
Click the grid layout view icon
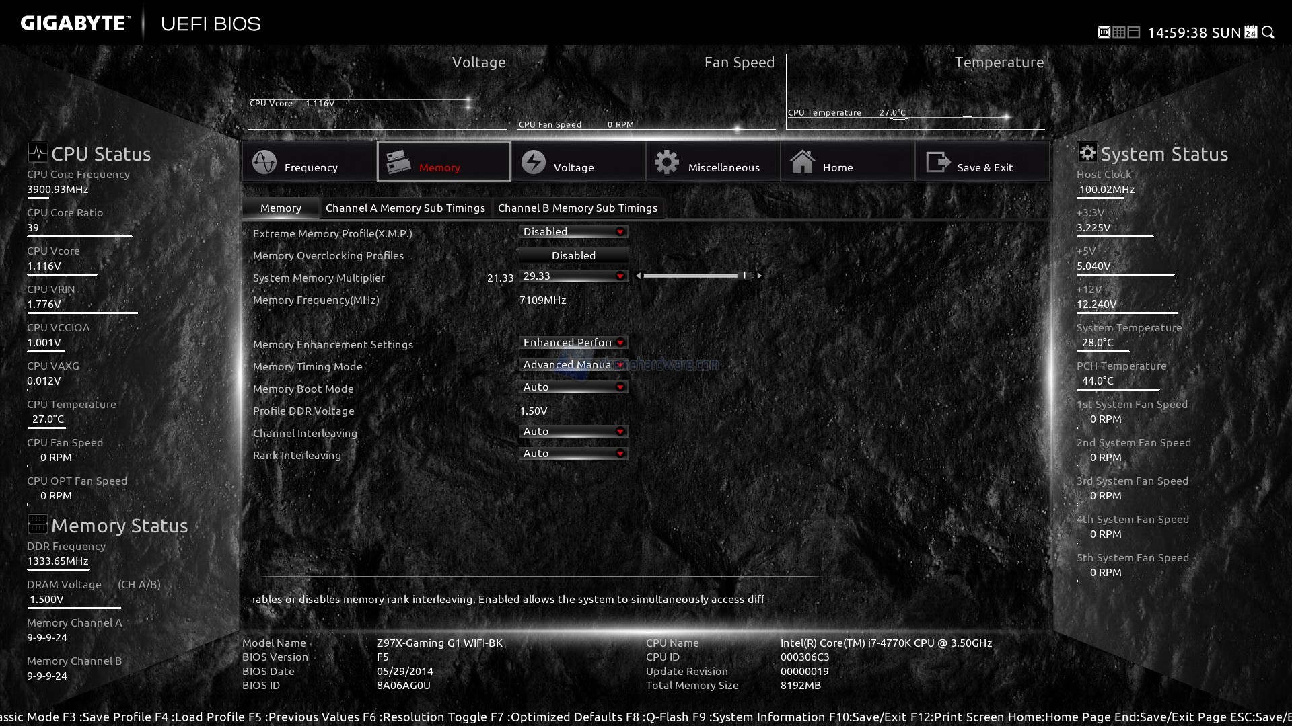click(1118, 32)
